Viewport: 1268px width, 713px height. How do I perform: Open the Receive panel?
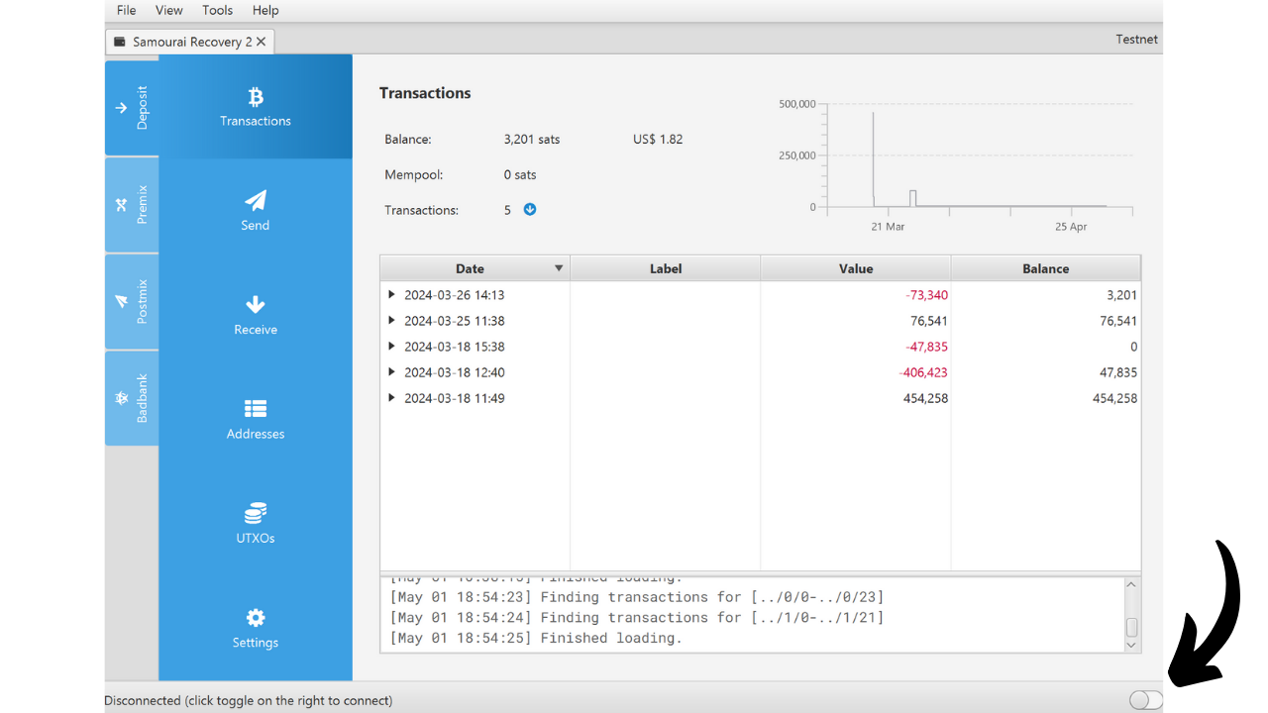coord(256,315)
